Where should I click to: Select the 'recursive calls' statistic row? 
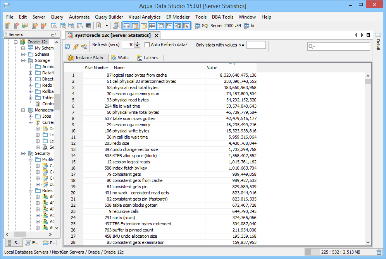click(160, 211)
